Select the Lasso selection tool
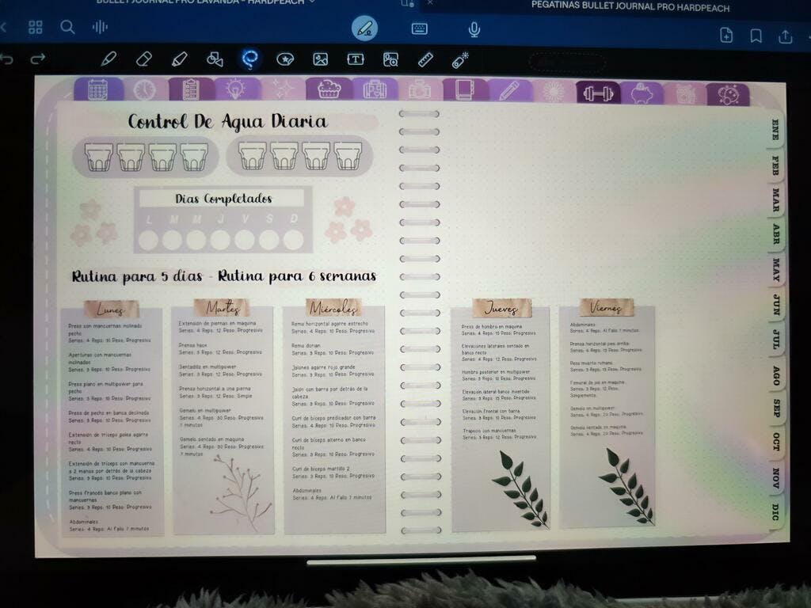This screenshot has height=608, width=811. click(250, 59)
